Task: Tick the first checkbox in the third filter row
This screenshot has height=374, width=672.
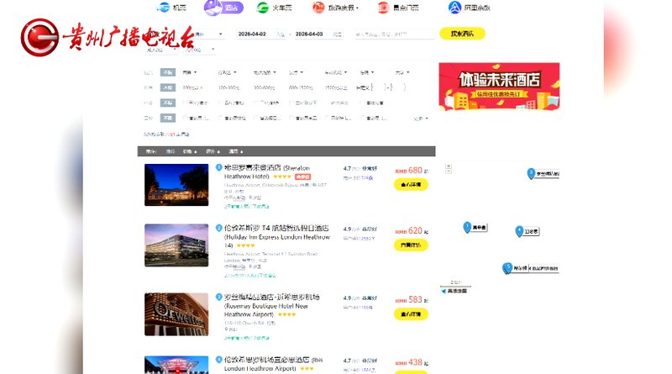Action: coord(185,103)
